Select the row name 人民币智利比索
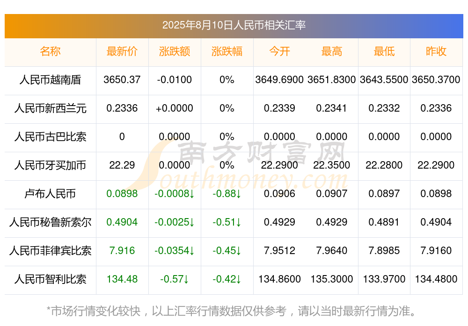 click(x=50, y=279)
